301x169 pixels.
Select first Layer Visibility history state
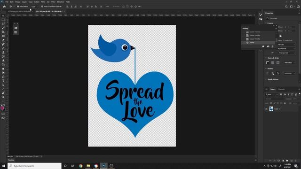tap(258, 36)
